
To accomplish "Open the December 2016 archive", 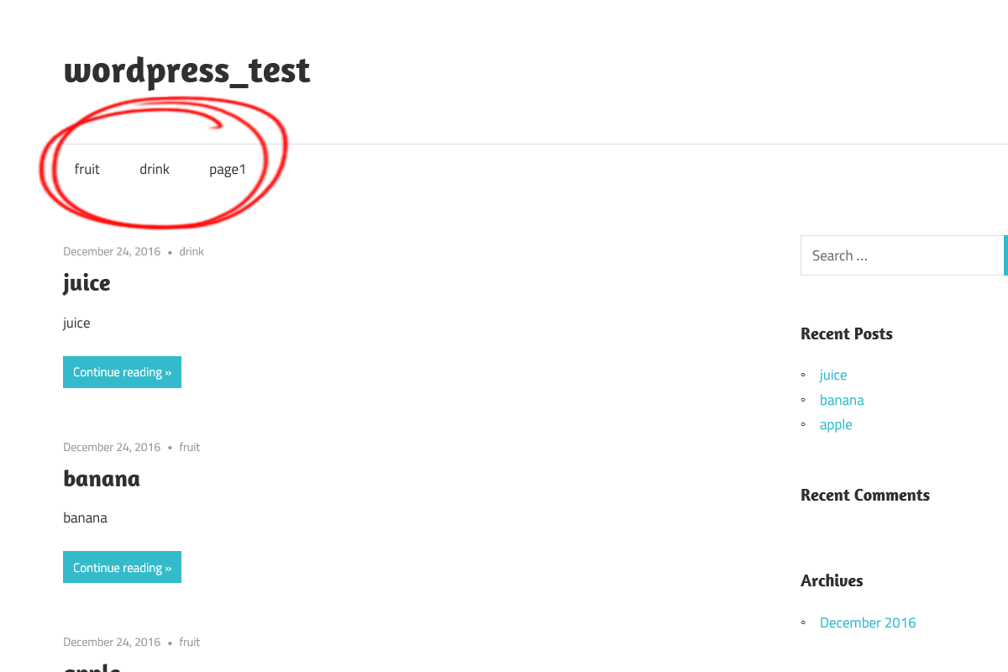I will [868, 622].
